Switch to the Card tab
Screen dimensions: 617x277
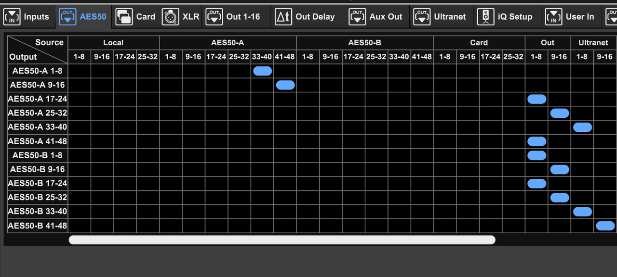coord(136,17)
